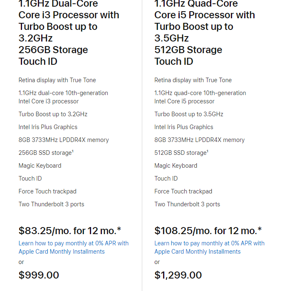Click "Magic Keyboard" in the right column
This screenshot has width=282, height=291.
(176, 166)
